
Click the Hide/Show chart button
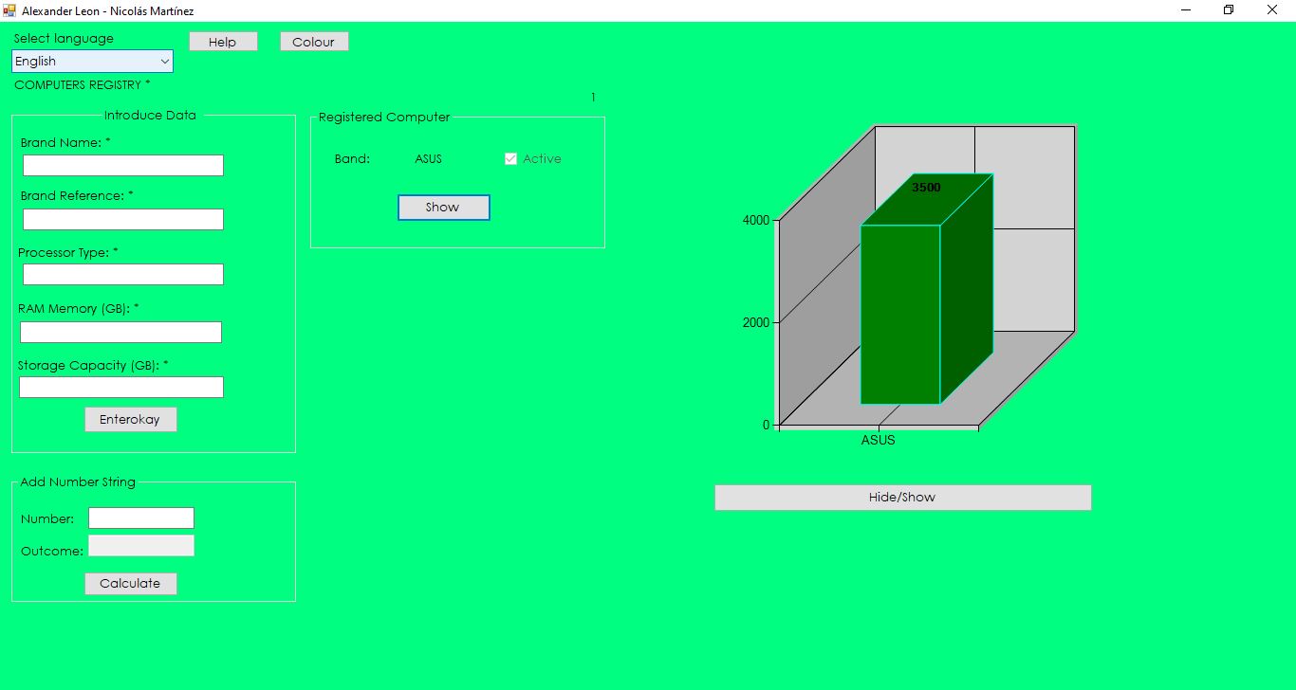(902, 498)
